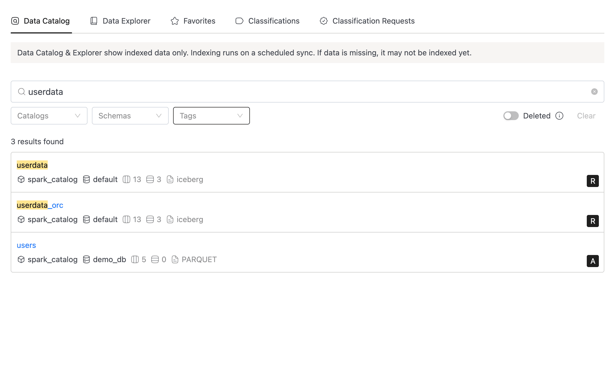Open the Catalogs dropdown
The height and width of the screenshot is (391, 609).
point(49,116)
